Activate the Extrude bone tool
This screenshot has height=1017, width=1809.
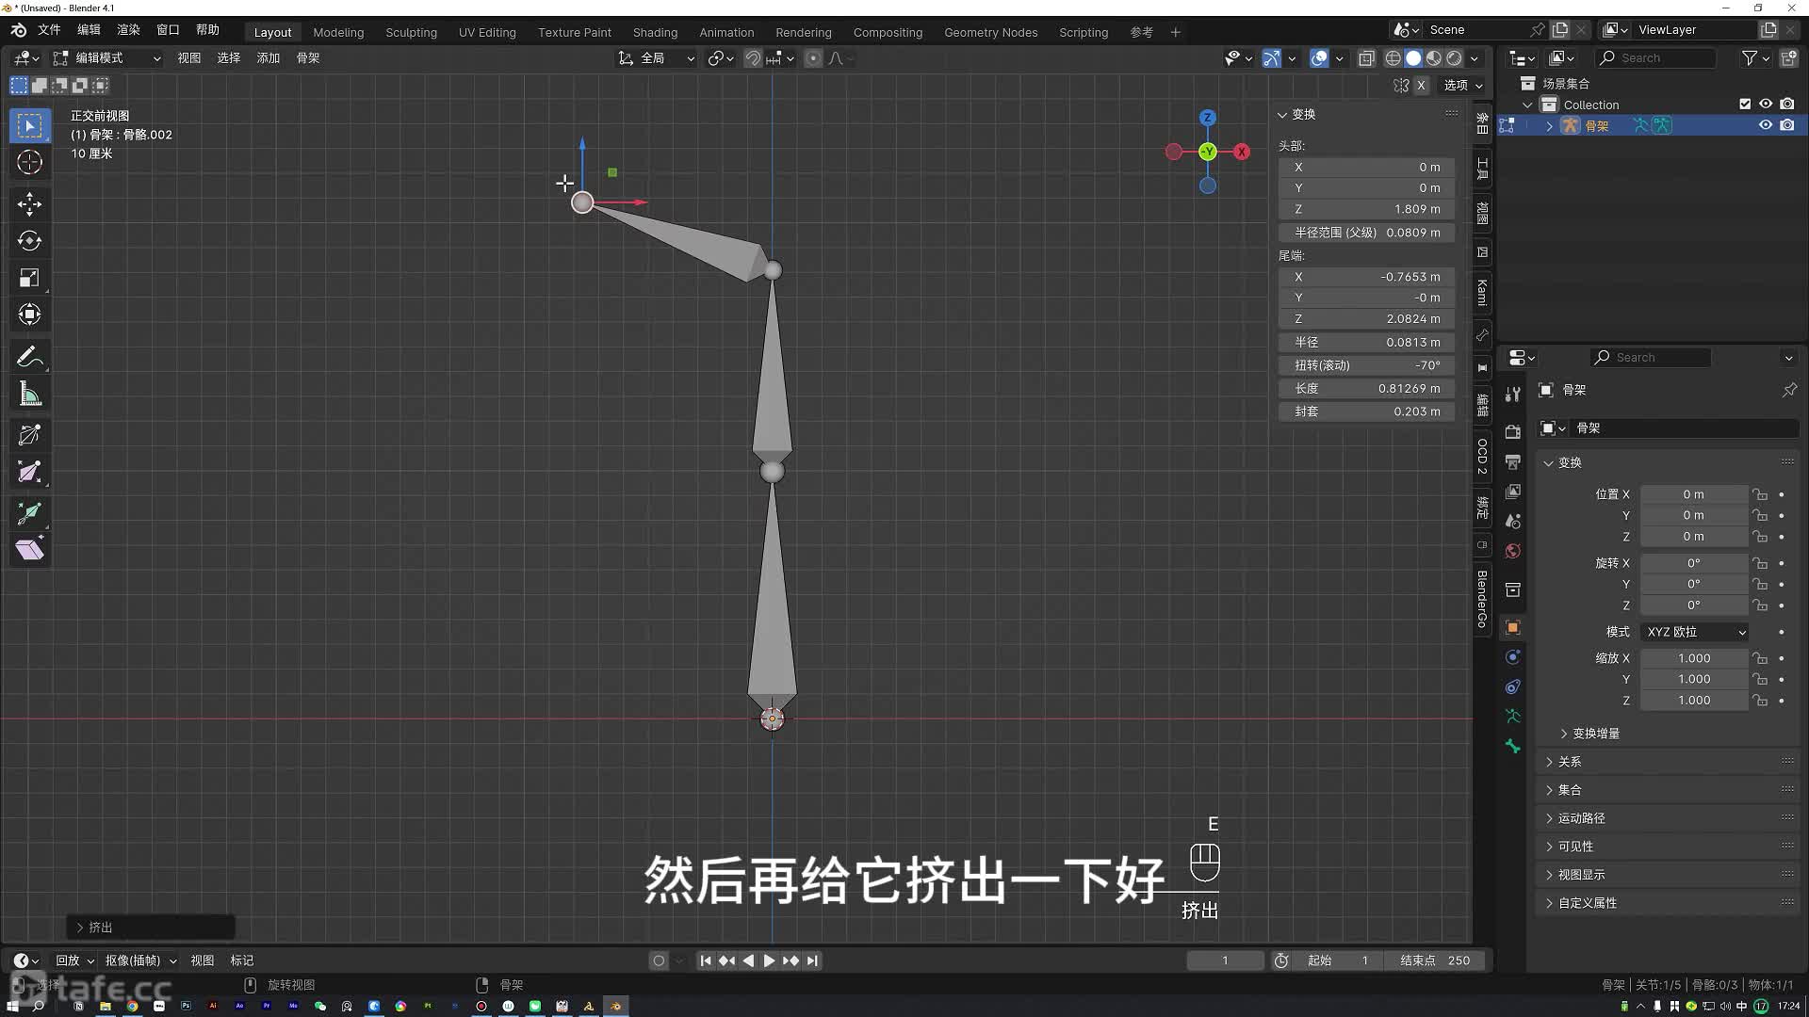point(29,513)
